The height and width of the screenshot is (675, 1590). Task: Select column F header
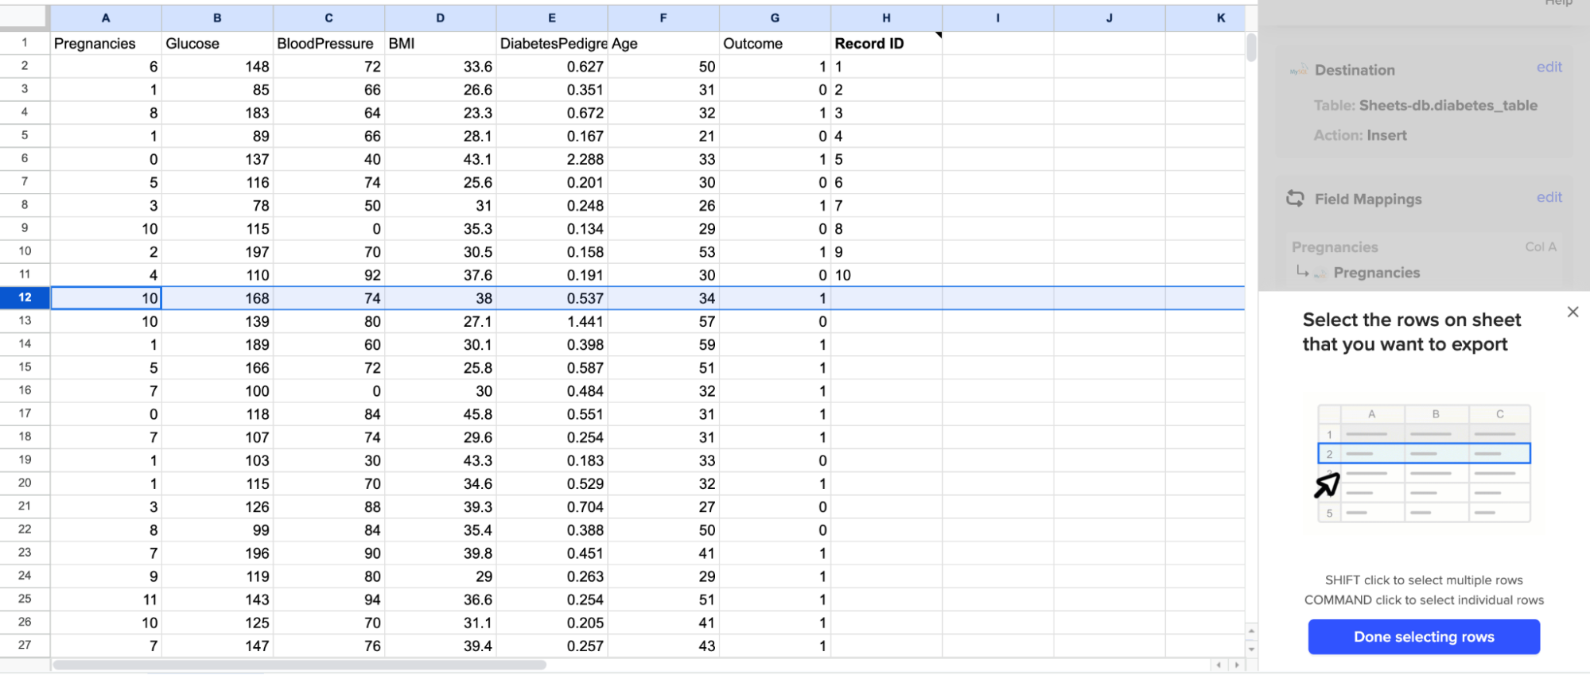pyautogui.click(x=663, y=17)
